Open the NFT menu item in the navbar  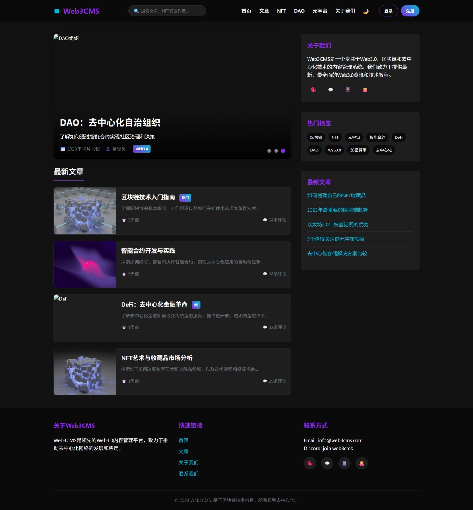[281, 11]
